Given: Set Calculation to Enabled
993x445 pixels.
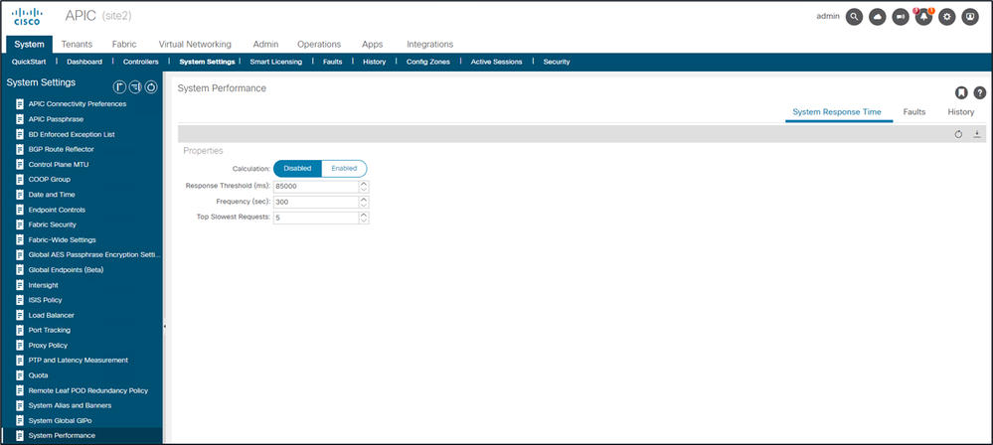Looking at the screenshot, I should pos(345,169).
